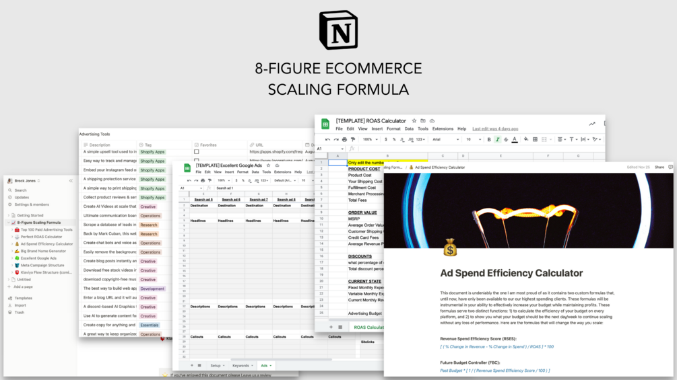This screenshot has width=677, height=380.
Task: Click Essentials tag in Advertising Tools table
Action: point(150,326)
